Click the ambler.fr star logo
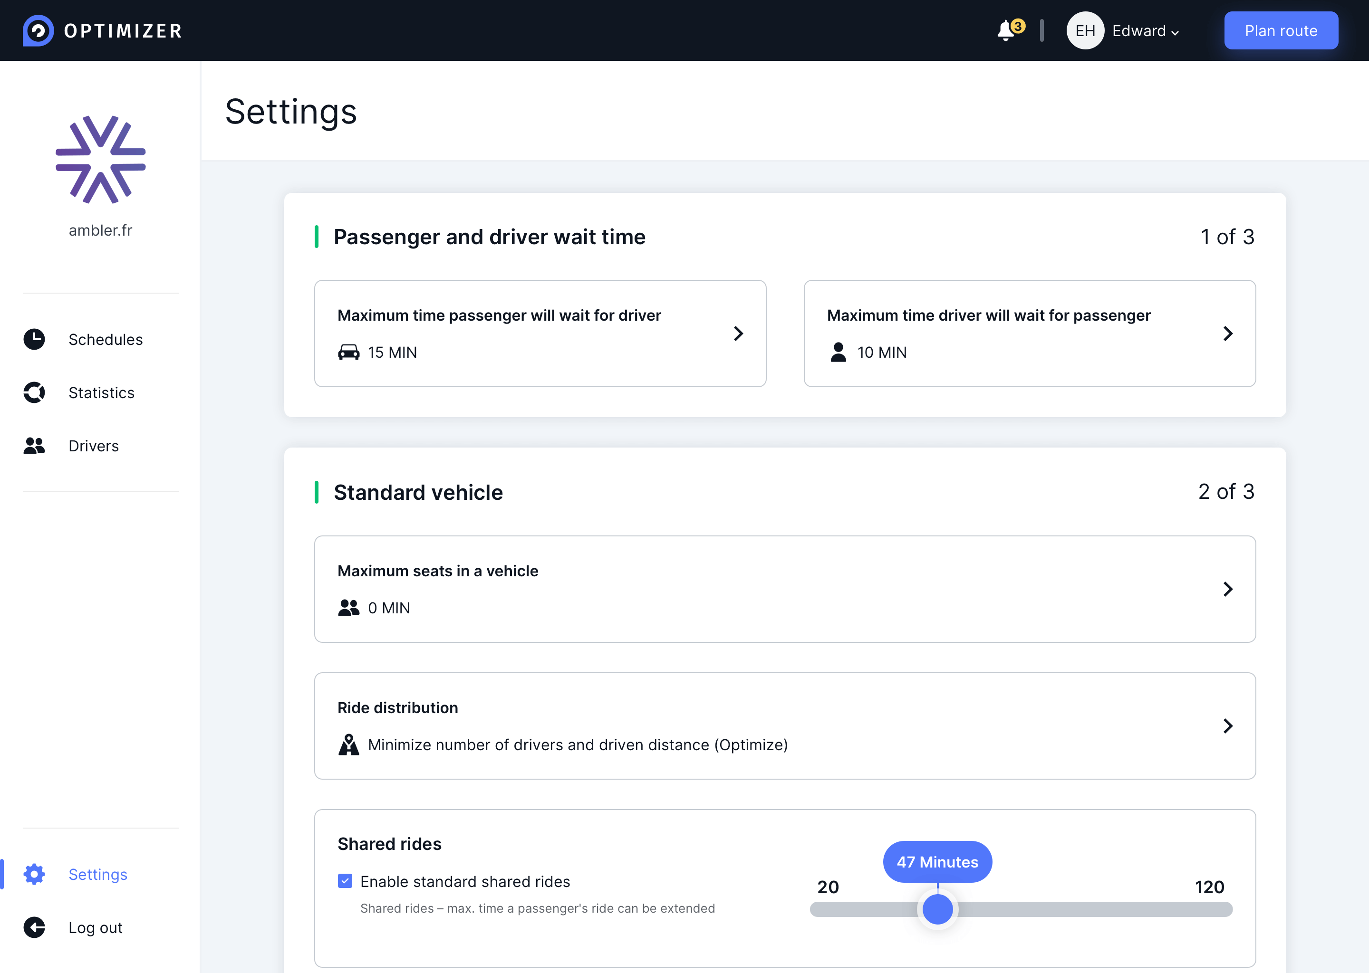This screenshot has width=1369, height=973. [x=101, y=159]
